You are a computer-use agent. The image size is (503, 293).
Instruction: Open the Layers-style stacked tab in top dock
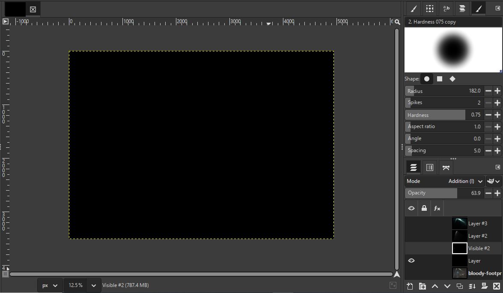click(462, 9)
